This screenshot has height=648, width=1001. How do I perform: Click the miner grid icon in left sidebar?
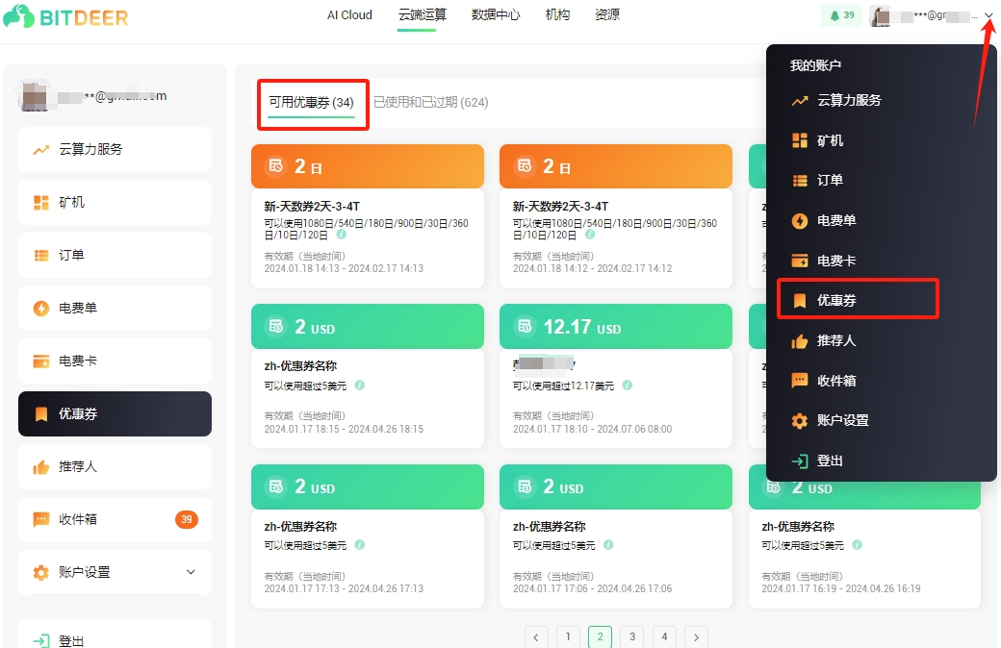tap(41, 203)
